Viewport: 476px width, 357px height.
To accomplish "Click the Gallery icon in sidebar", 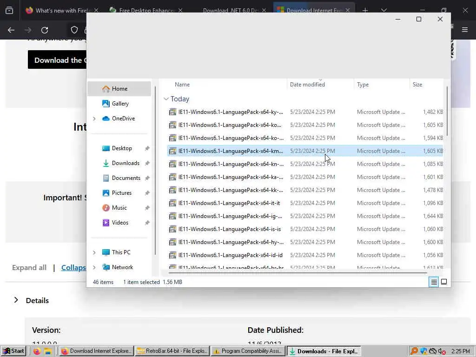I will (x=106, y=104).
